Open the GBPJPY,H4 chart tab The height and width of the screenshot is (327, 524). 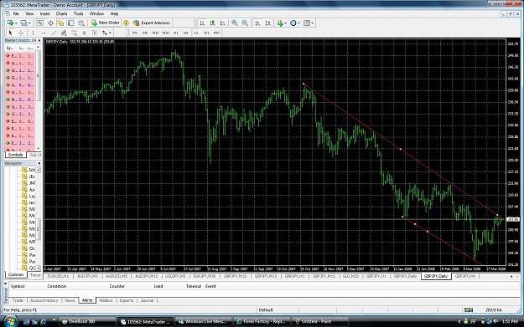pos(464,276)
